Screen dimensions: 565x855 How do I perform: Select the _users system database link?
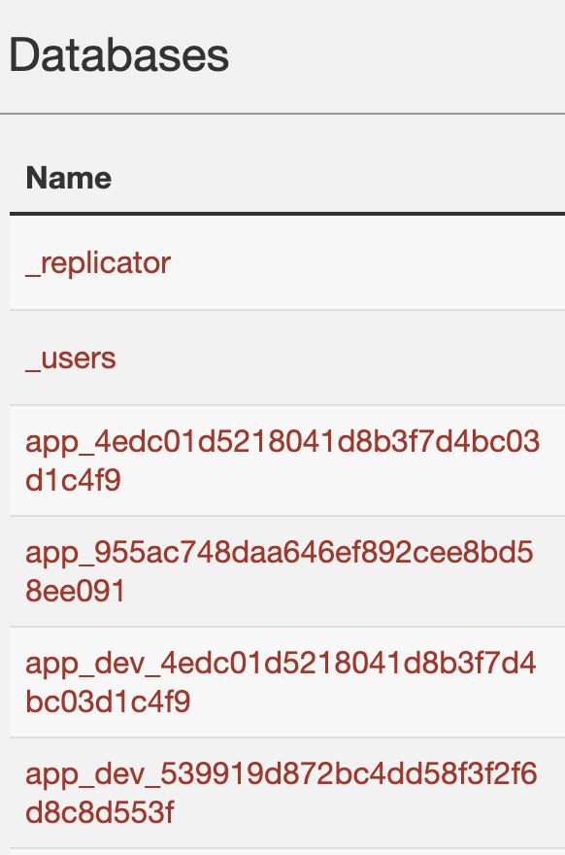[70, 359]
